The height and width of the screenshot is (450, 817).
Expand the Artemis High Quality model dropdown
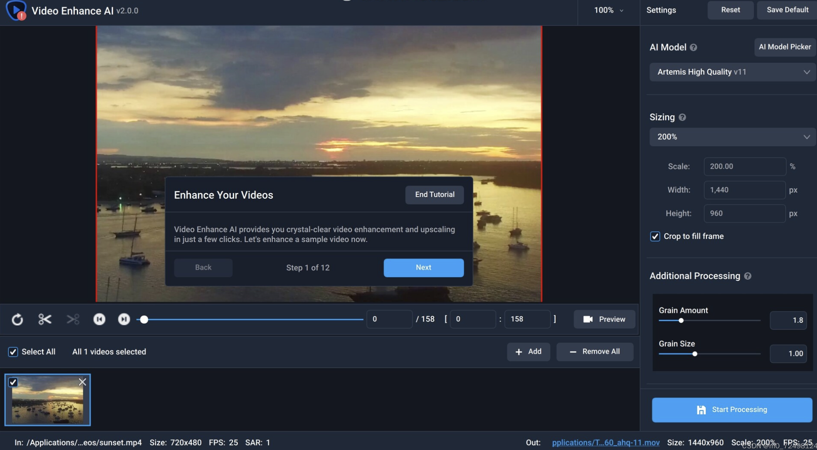(732, 72)
